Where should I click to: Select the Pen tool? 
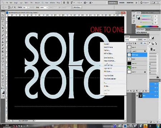coord(3,62)
